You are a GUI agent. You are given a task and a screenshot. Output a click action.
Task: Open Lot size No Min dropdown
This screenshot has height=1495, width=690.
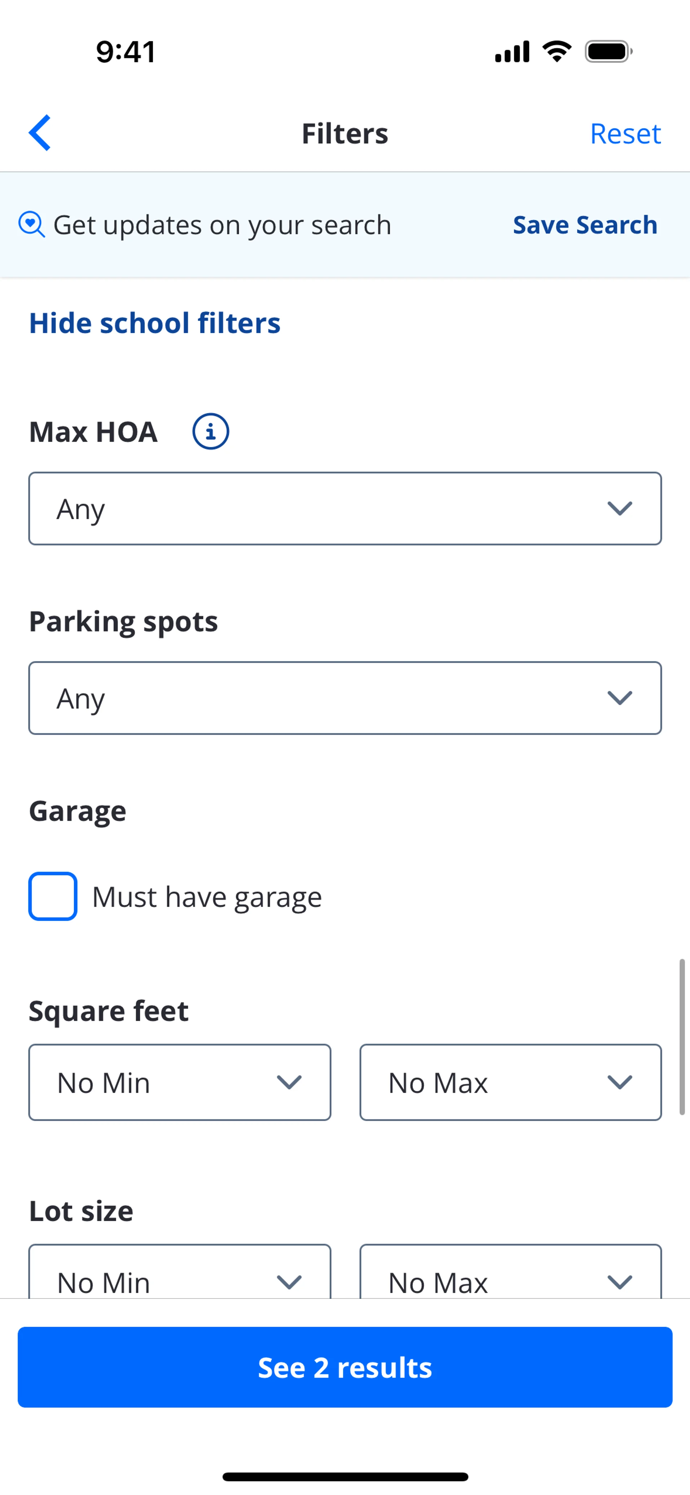click(x=179, y=1277)
